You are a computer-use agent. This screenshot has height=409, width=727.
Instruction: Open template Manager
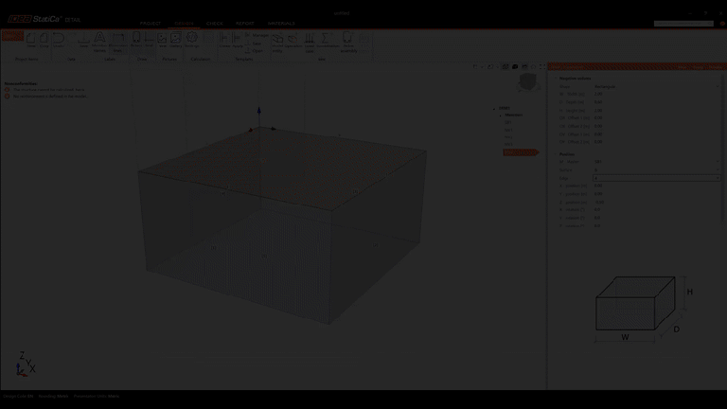coord(257,35)
